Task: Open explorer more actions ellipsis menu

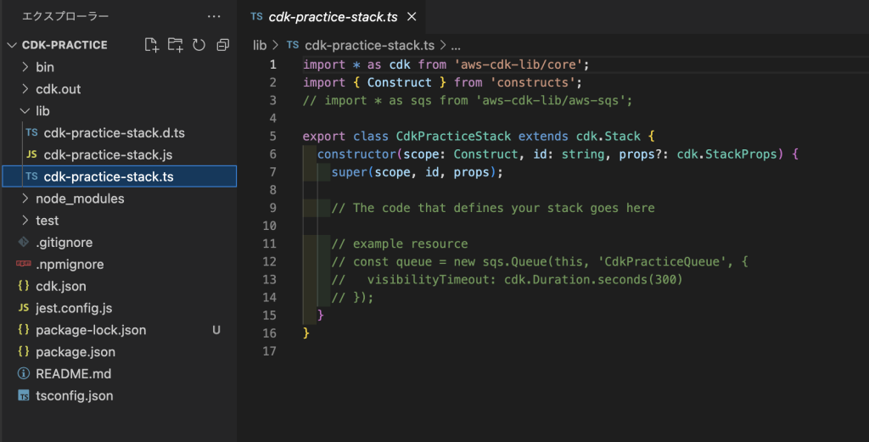Action: [216, 16]
